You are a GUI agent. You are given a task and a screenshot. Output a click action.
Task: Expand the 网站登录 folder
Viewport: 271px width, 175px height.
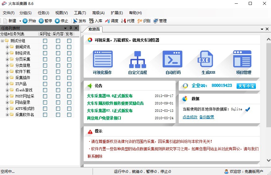pos(7,103)
